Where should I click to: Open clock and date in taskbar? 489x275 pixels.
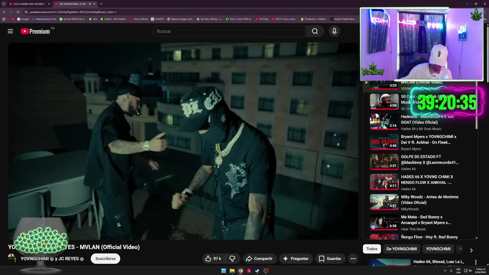click(x=480, y=271)
